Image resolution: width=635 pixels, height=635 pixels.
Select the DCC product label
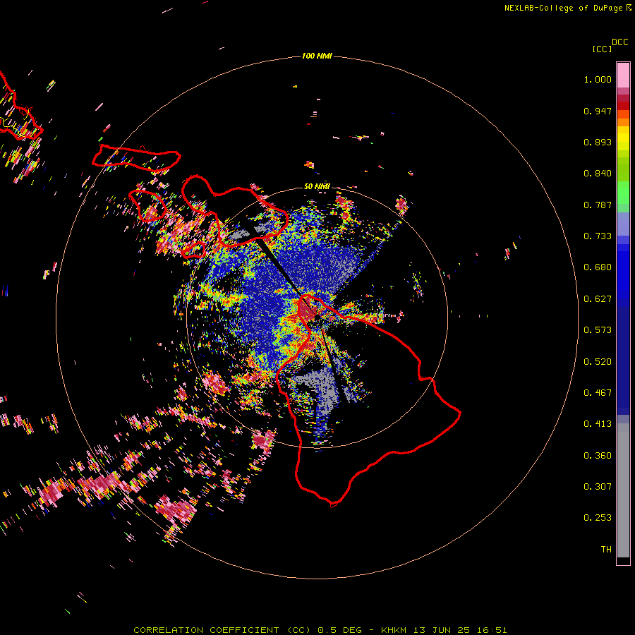pos(620,42)
